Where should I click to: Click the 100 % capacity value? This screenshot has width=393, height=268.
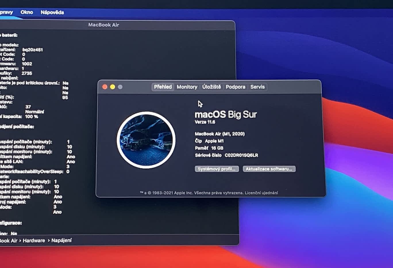click(32, 117)
